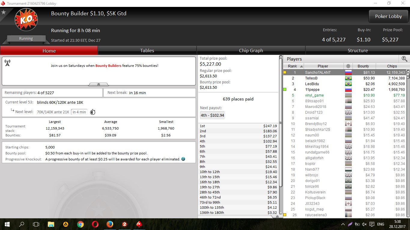Click the stopwatch icon beside next level
Viewport: 410px width, 230px height.
coord(93,112)
